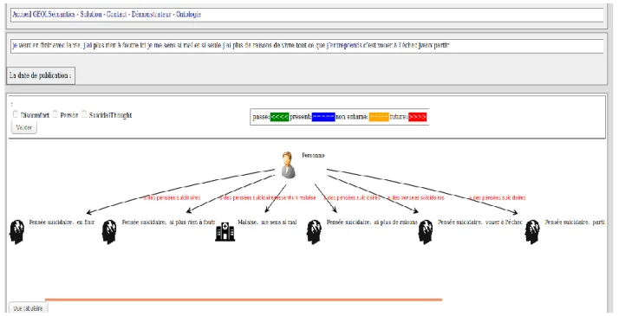Screen dimensions: 619x316
Task: Click 'Pensée suicidaire. parti' label
Action: (575, 222)
